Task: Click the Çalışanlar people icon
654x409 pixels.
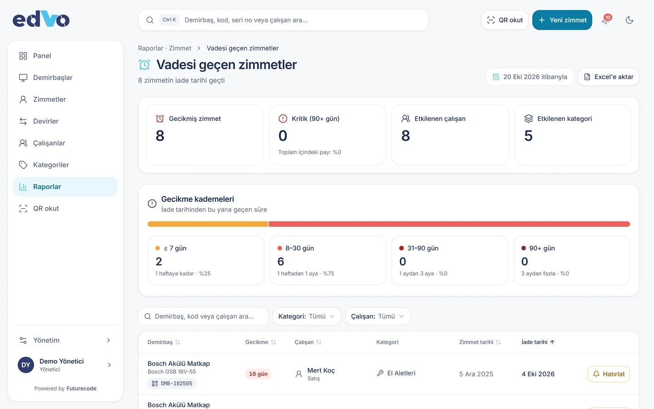Action: coord(23,143)
